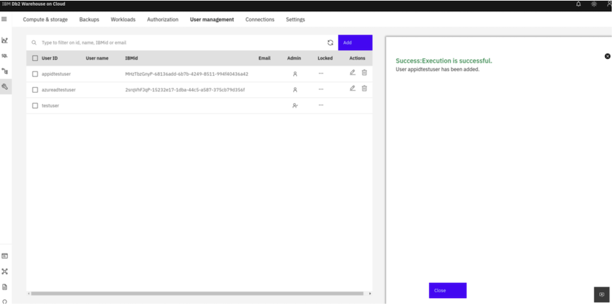Open the monitoring chart sidebar icon

5,40
